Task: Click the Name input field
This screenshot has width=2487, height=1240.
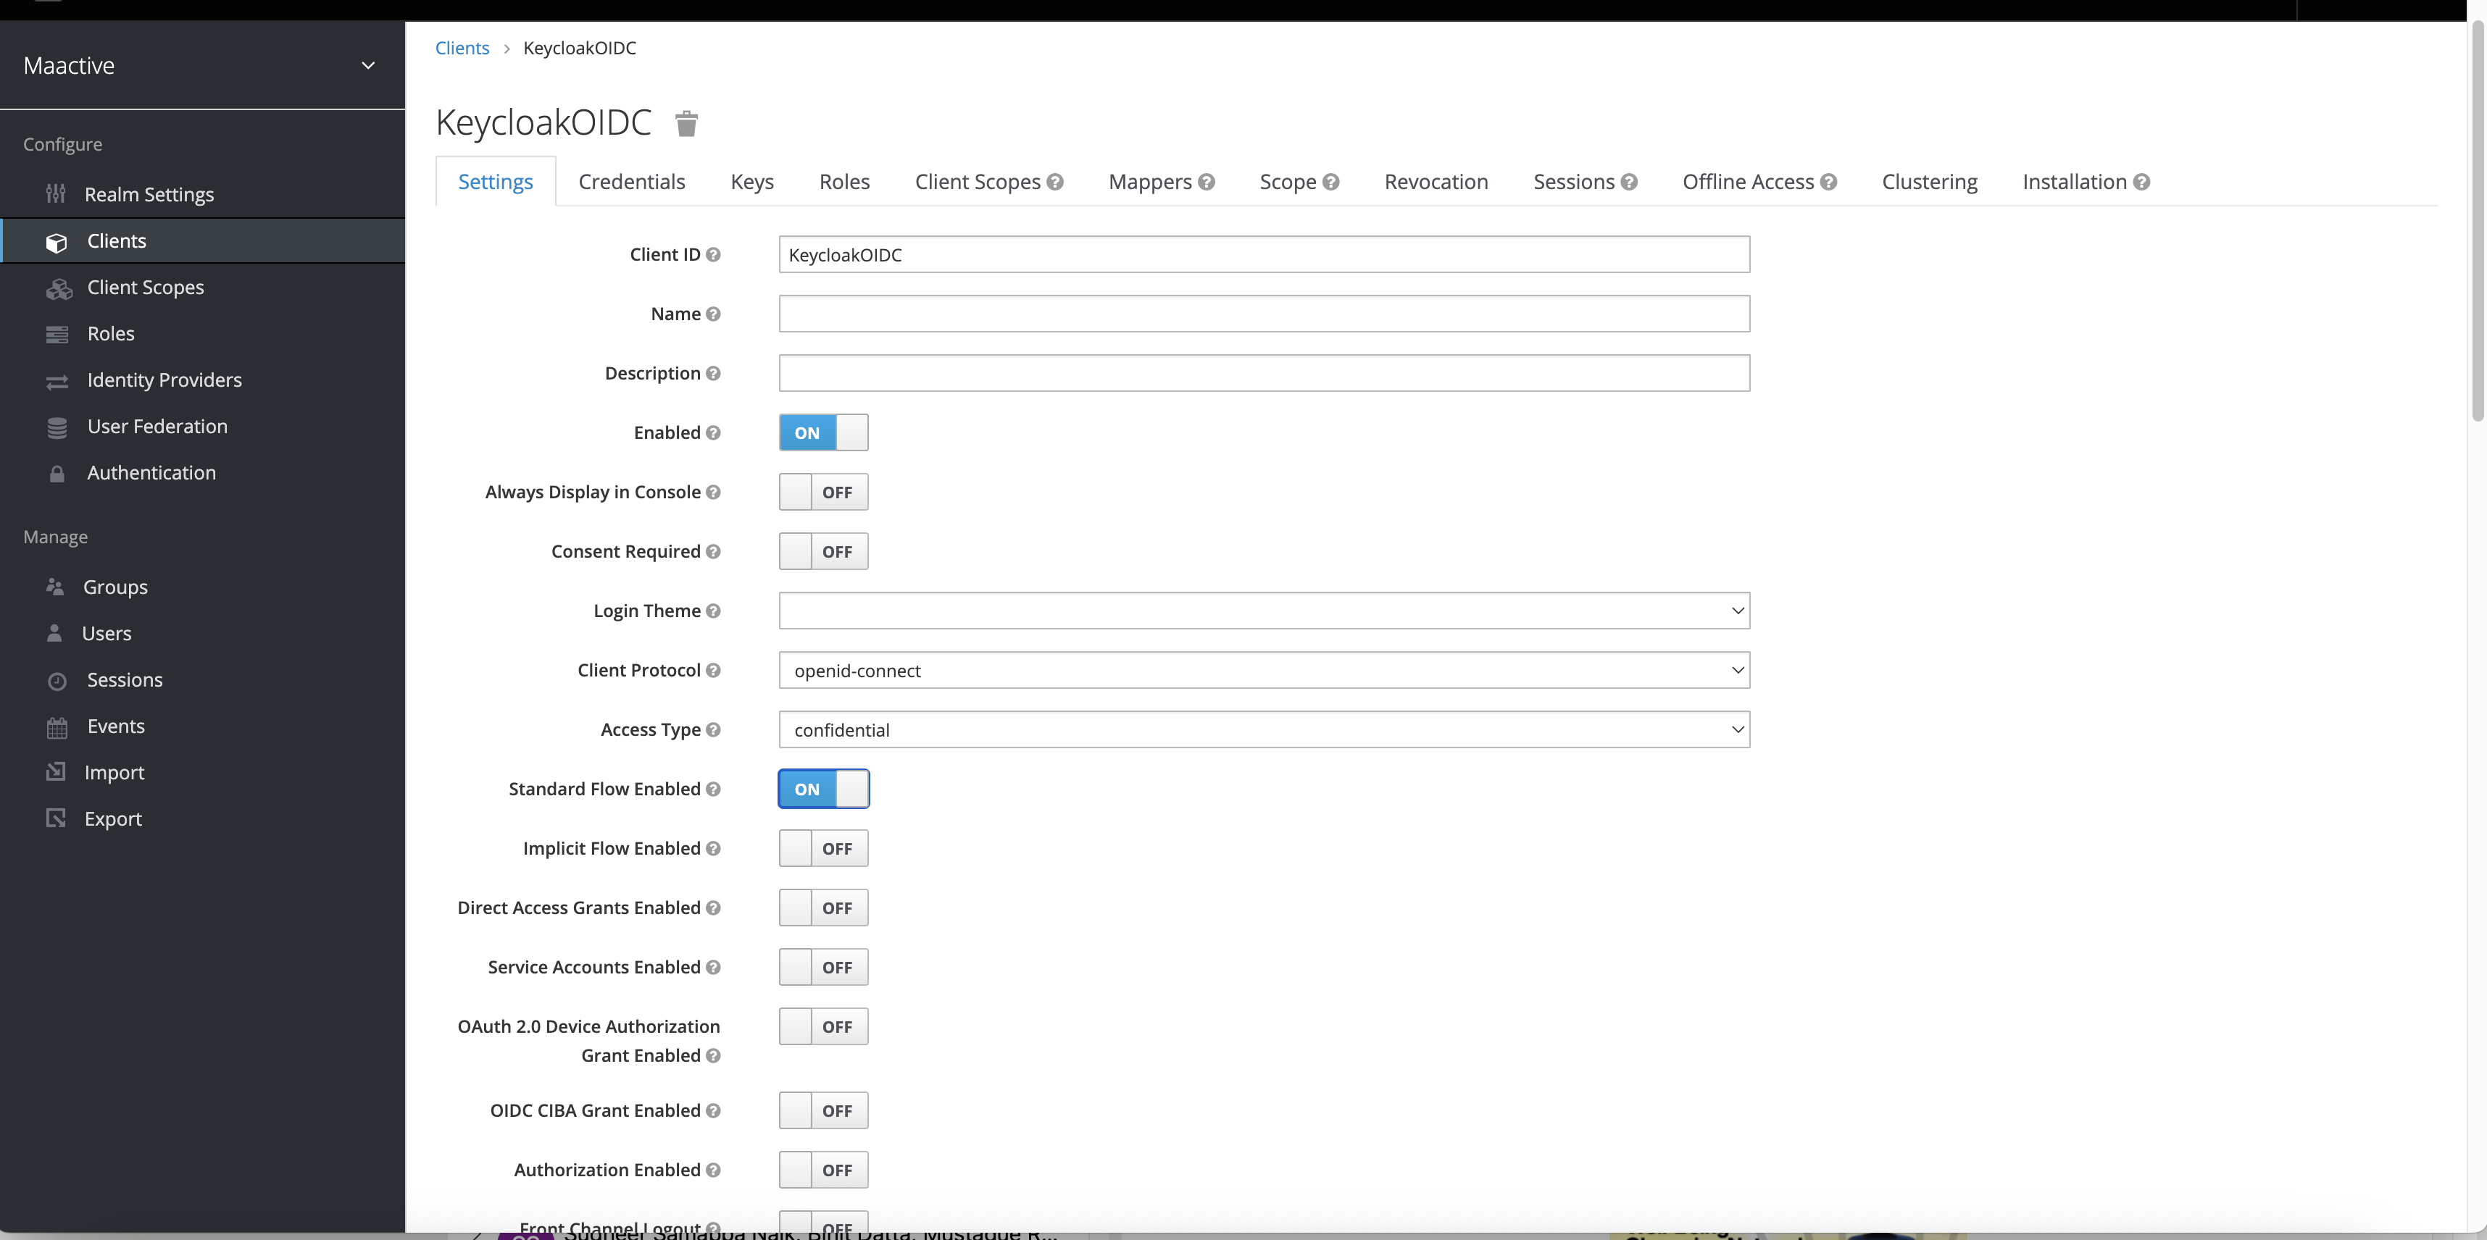Action: 1264,314
